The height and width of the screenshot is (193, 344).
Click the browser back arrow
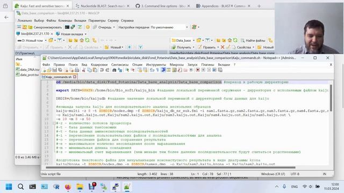(x=6, y=17)
